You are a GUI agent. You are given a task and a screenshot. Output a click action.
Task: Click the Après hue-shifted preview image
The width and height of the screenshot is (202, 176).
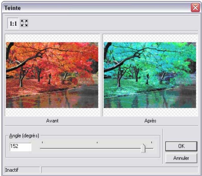click(150, 75)
